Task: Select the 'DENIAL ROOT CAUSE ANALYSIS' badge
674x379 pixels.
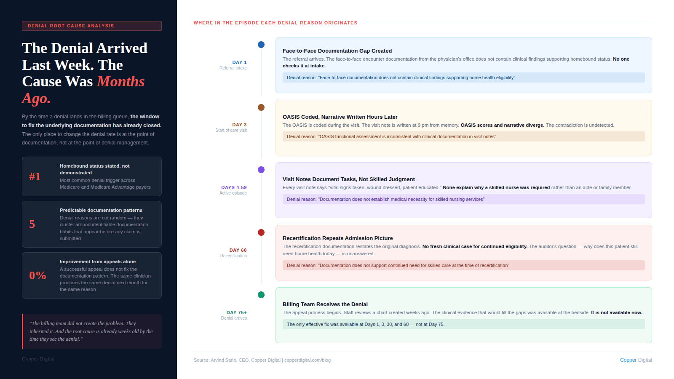Action: pyautogui.click(x=92, y=26)
